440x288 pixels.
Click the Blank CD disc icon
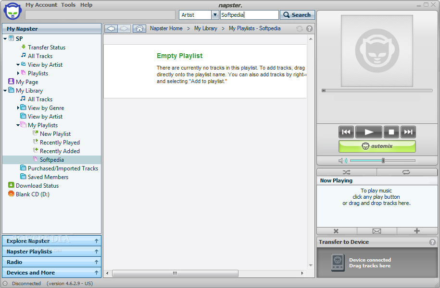[x=11, y=193]
